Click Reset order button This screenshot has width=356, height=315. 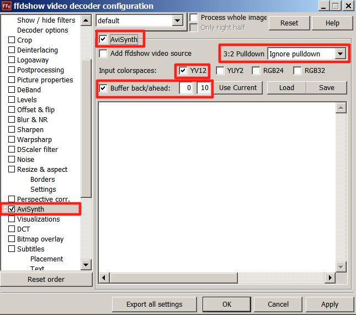click(46, 279)
